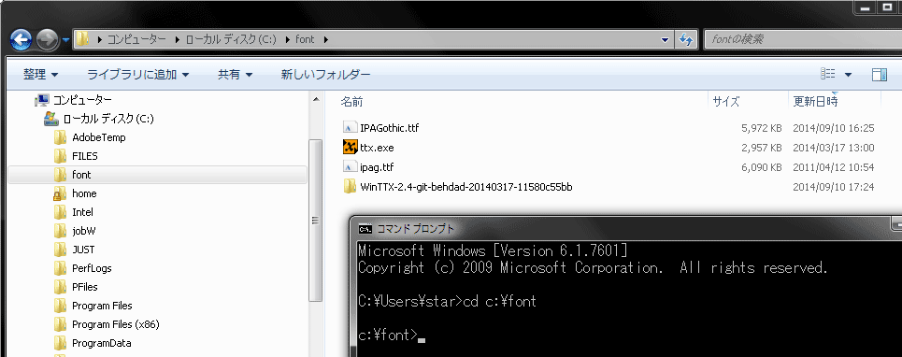Select the home folder in the tree
This screenshot has width=902, height=357.
pyautogui.click(x=84, y=193)
